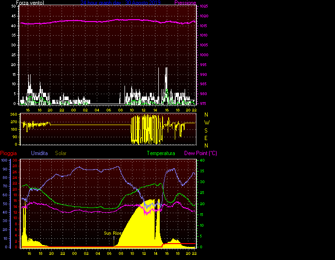Click pressure axis value 975
Image resolution: width=335 pixels, height=260 pixels.
click(203, 104)
